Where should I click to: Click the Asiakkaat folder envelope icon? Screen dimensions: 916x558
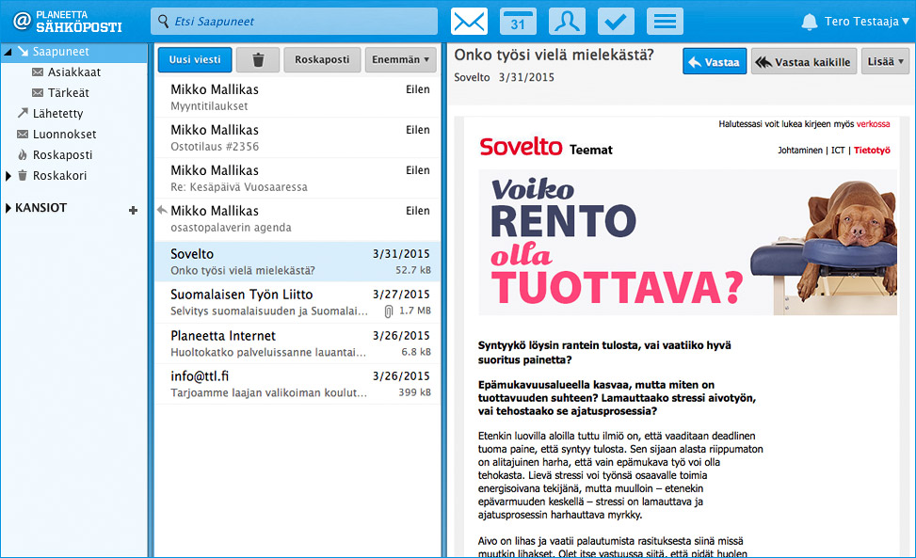click(x=38, y=72)
